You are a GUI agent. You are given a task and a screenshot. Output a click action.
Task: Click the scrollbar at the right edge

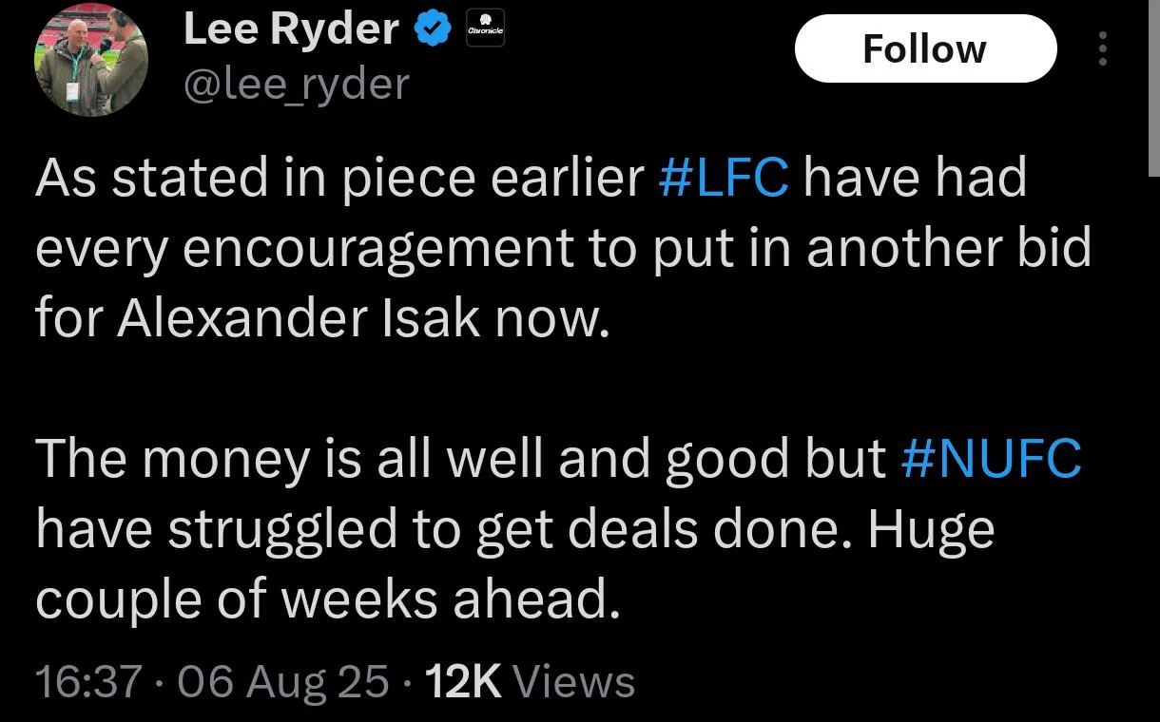[x=1152, y=85]
